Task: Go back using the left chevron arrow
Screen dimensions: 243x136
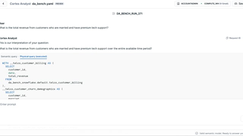Action: click(x=3, y=3)
